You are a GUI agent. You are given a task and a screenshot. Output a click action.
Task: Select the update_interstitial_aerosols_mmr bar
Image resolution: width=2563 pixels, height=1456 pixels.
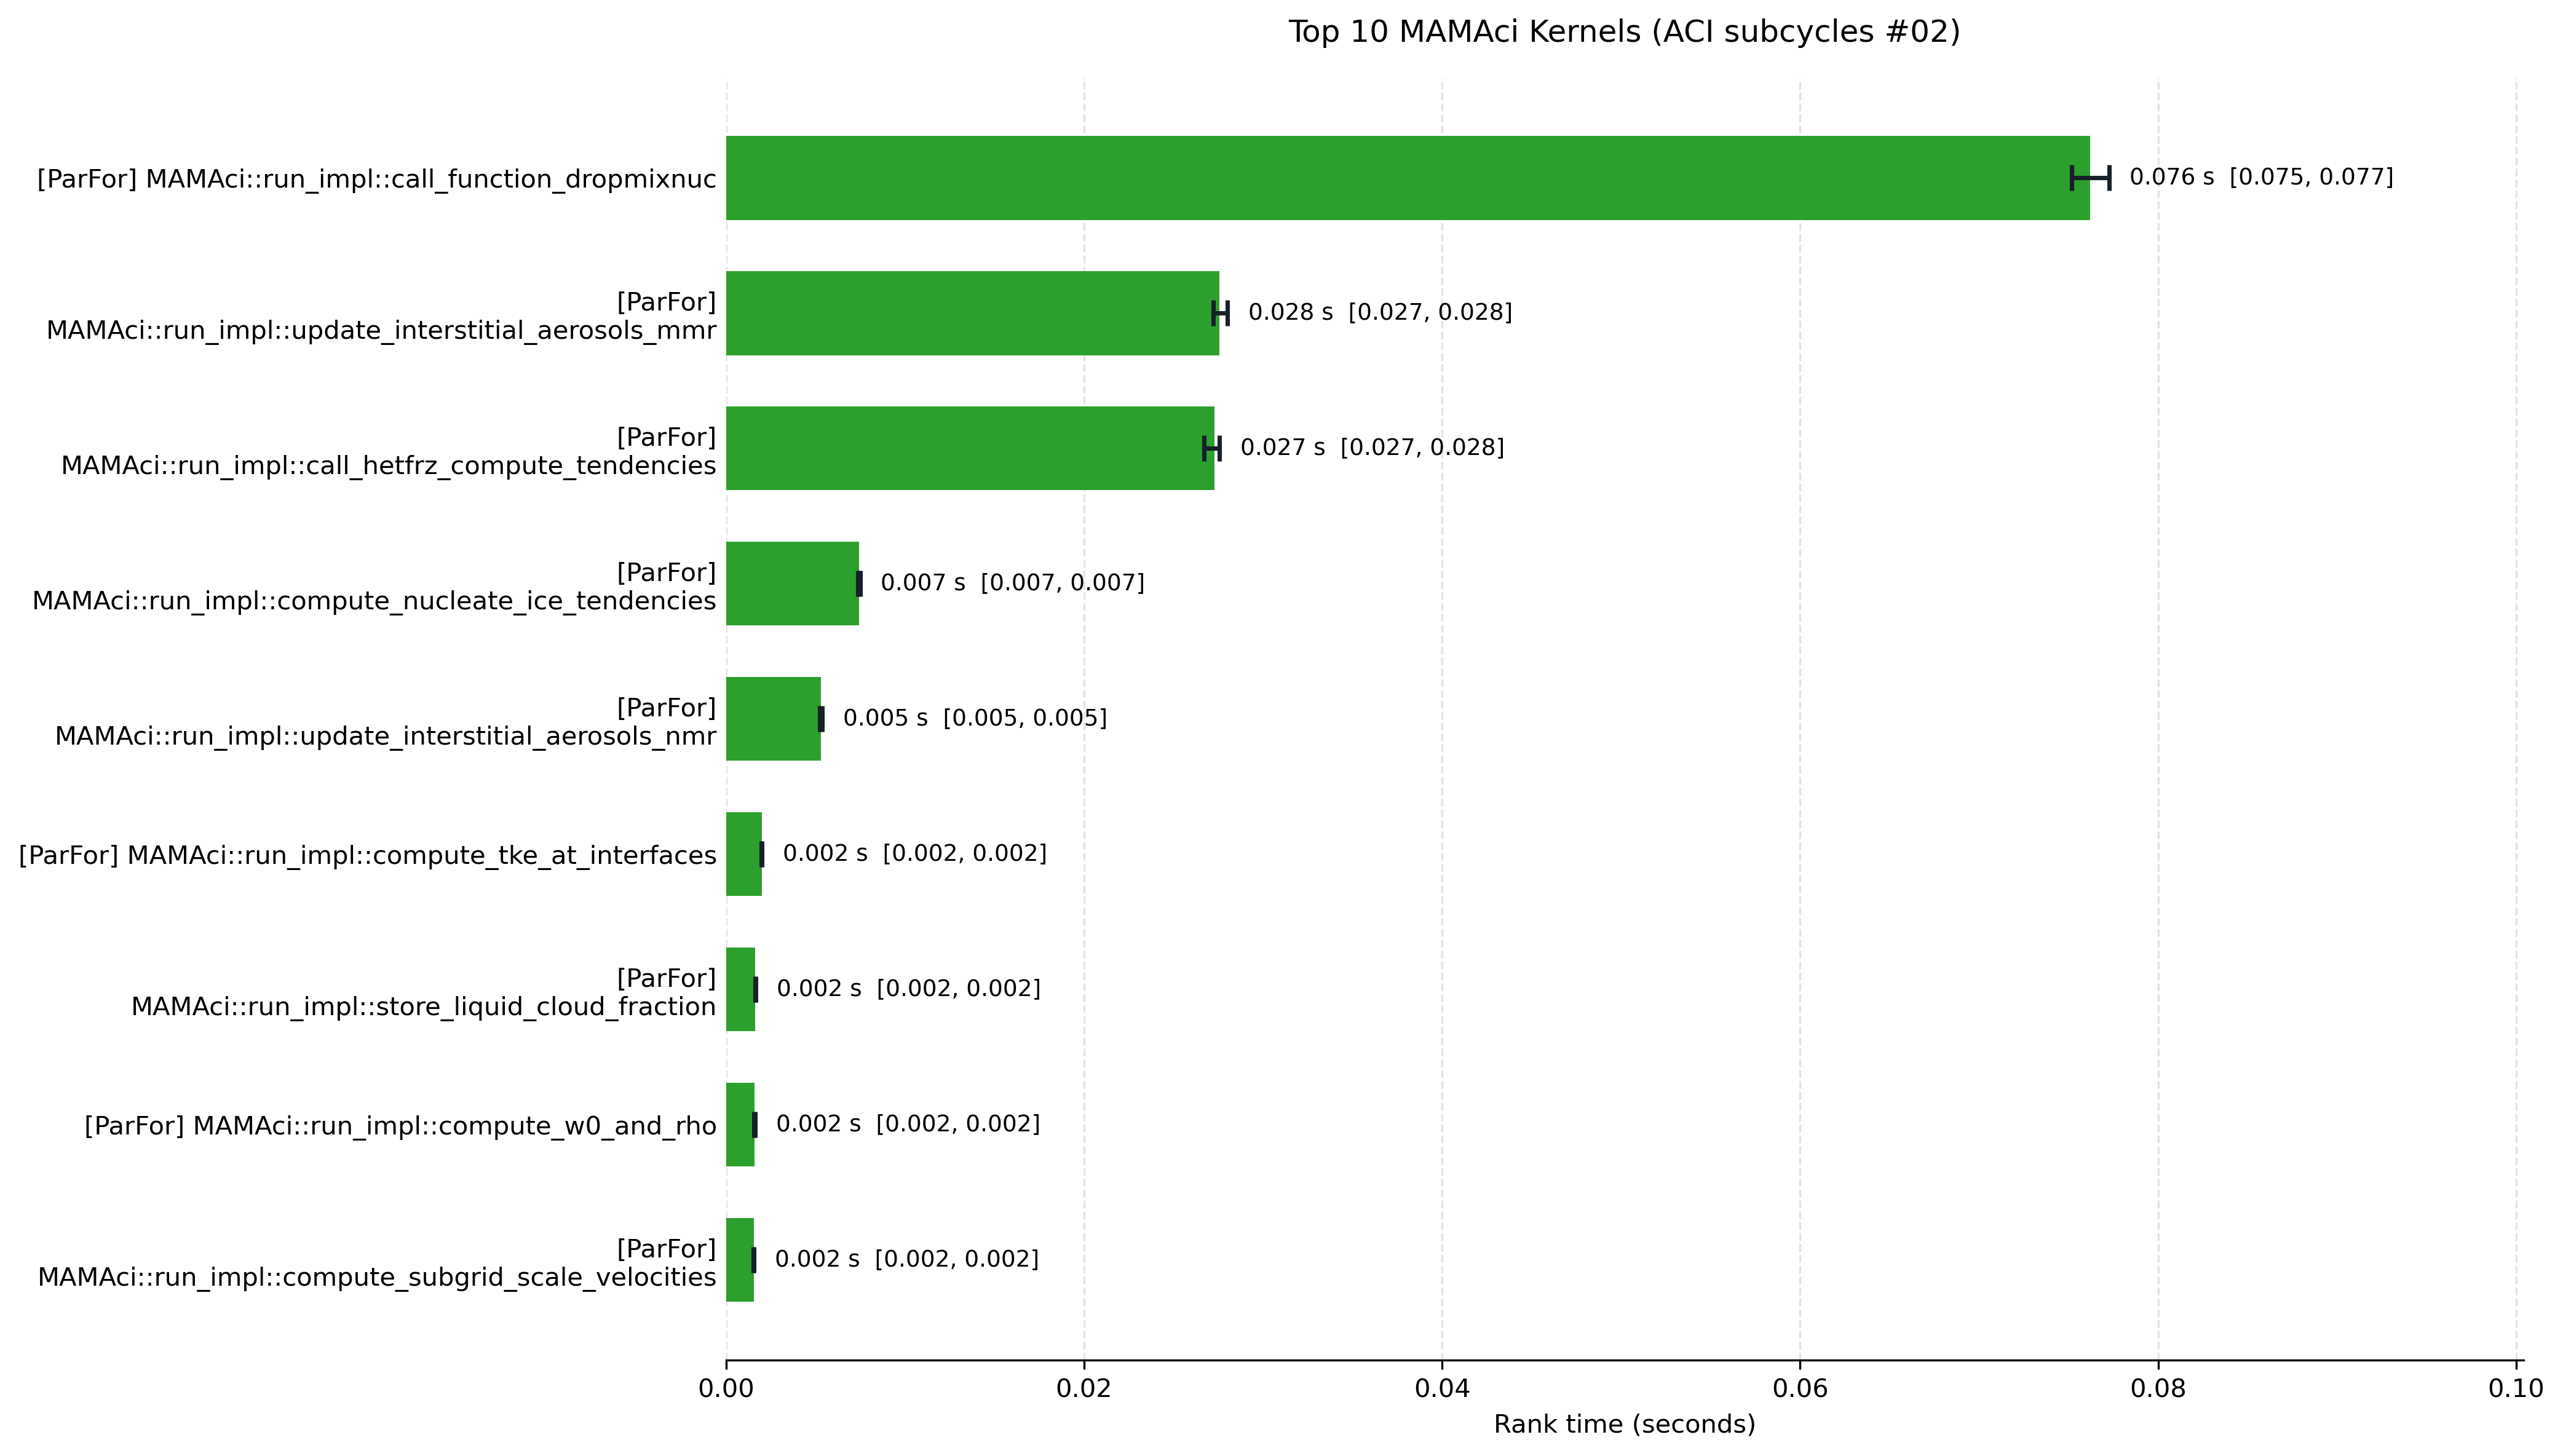point(972,313)
